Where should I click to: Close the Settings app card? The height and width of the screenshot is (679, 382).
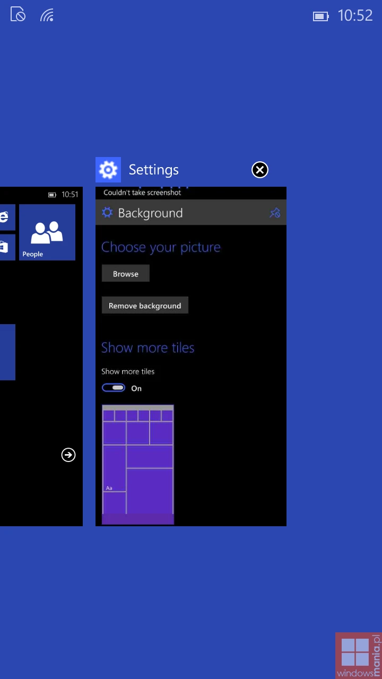coord(259,170)
